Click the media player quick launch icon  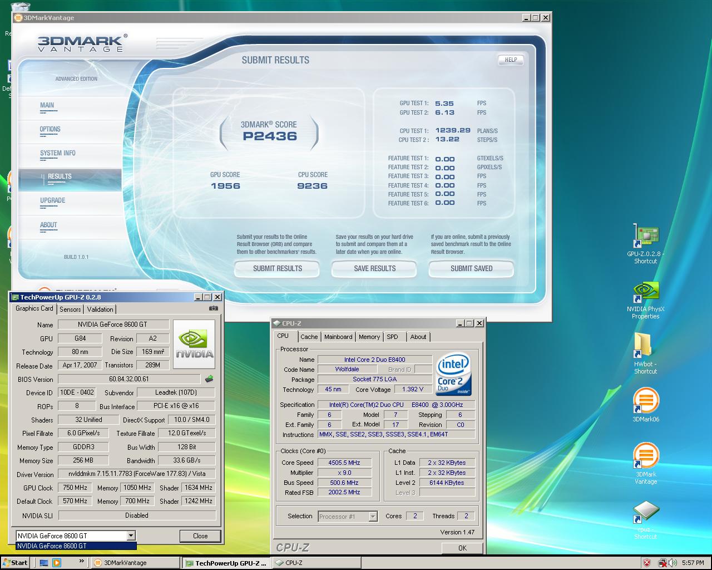(x=57, y=563)
